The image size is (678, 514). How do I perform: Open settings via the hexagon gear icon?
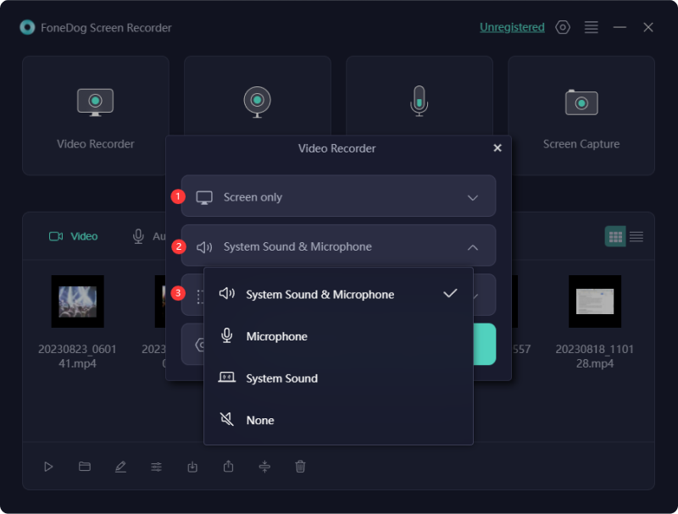[563, 27]
